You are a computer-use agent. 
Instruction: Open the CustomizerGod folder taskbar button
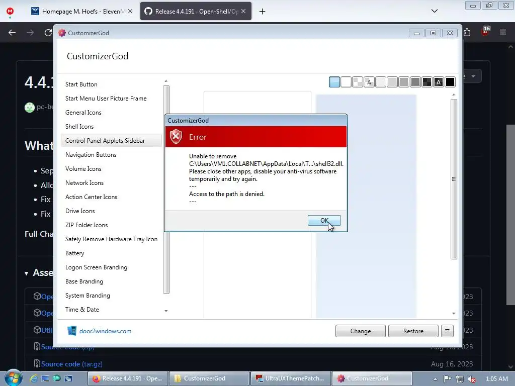[209, 378]
